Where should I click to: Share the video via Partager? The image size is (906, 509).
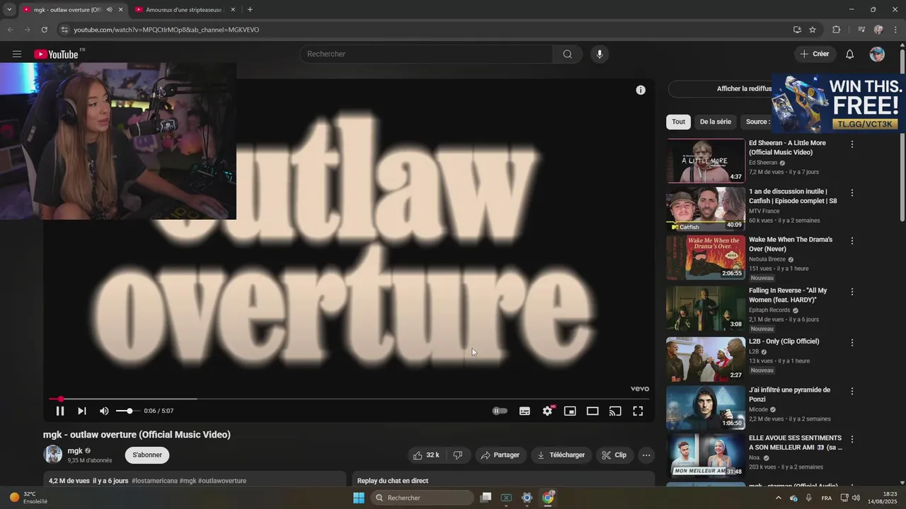pyautogui.click(x=500, y=455)
